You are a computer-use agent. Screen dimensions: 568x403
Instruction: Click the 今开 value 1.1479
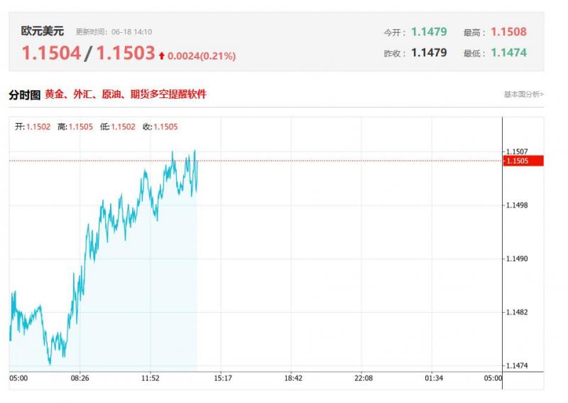pyautogui.click(x=430, y=32)
